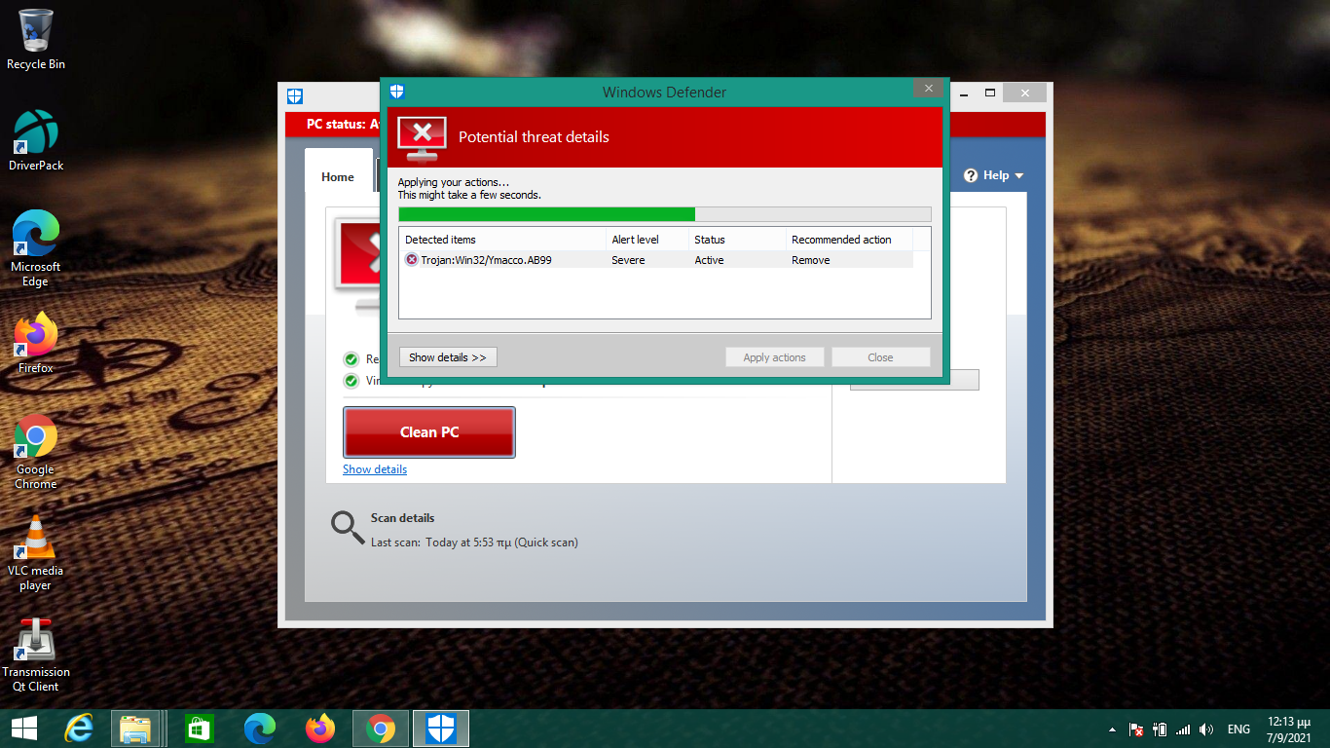Click the Potential threat details heading
1330x748 pixels.
(534, 137)
